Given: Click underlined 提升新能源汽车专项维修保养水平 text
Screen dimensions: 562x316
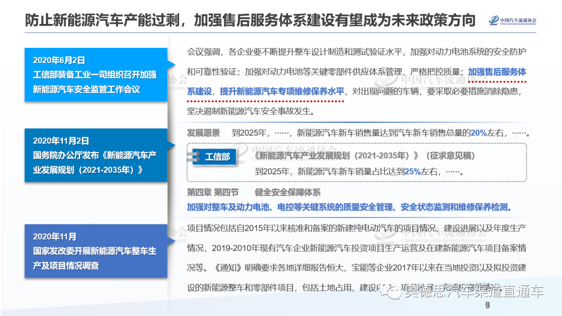Looking at the screenshot, I should click(283, 91).
